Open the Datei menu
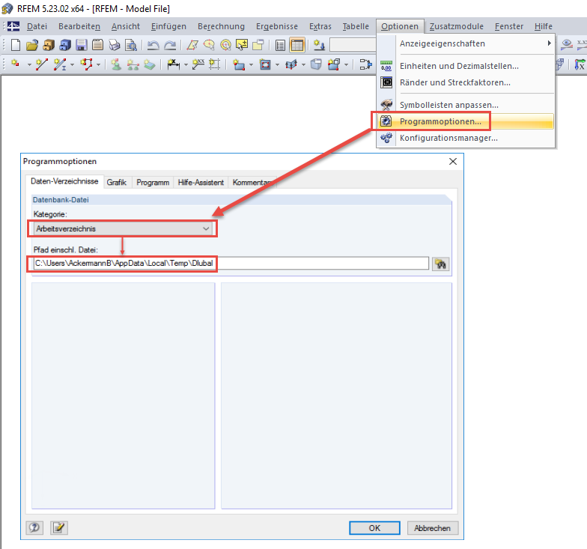The width and height of the screenshot is (587, 549). [x=37, y=26]
